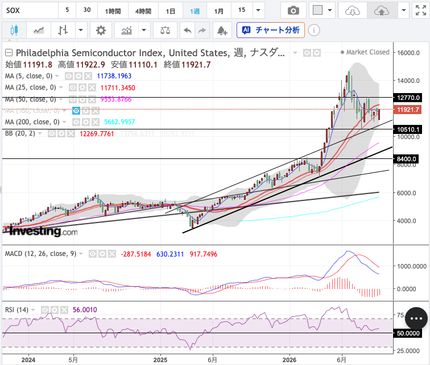Hide the MA (5, close, 0) line

coord(69,76)
